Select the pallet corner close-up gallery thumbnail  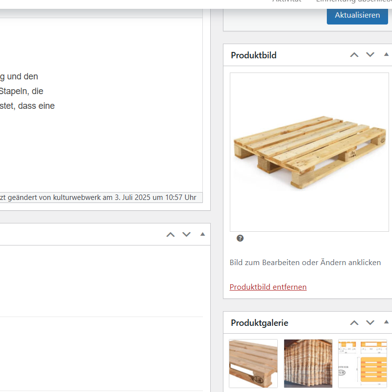(253, 364)
